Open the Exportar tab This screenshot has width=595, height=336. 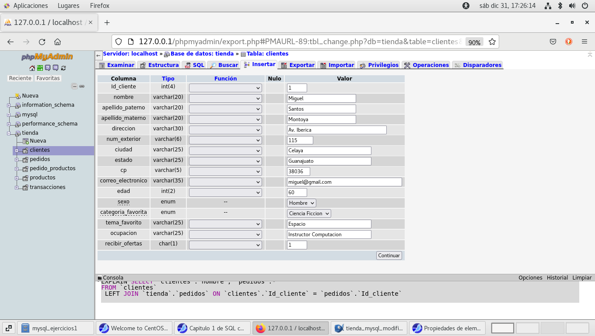(x=297, y=65)
